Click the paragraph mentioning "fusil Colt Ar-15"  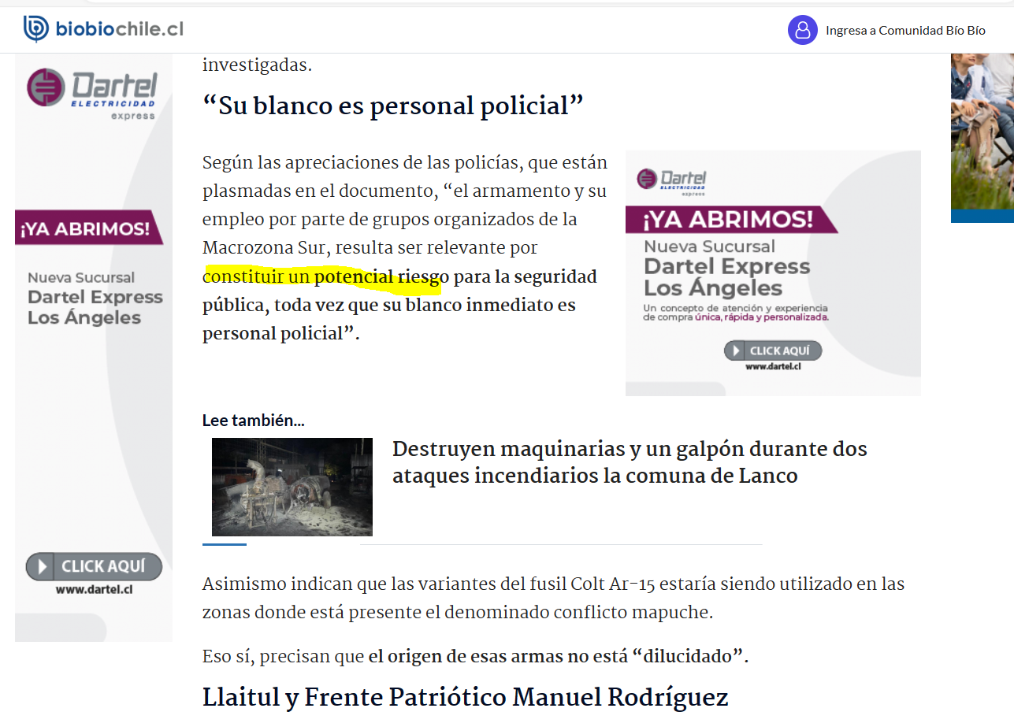[553, 598]
